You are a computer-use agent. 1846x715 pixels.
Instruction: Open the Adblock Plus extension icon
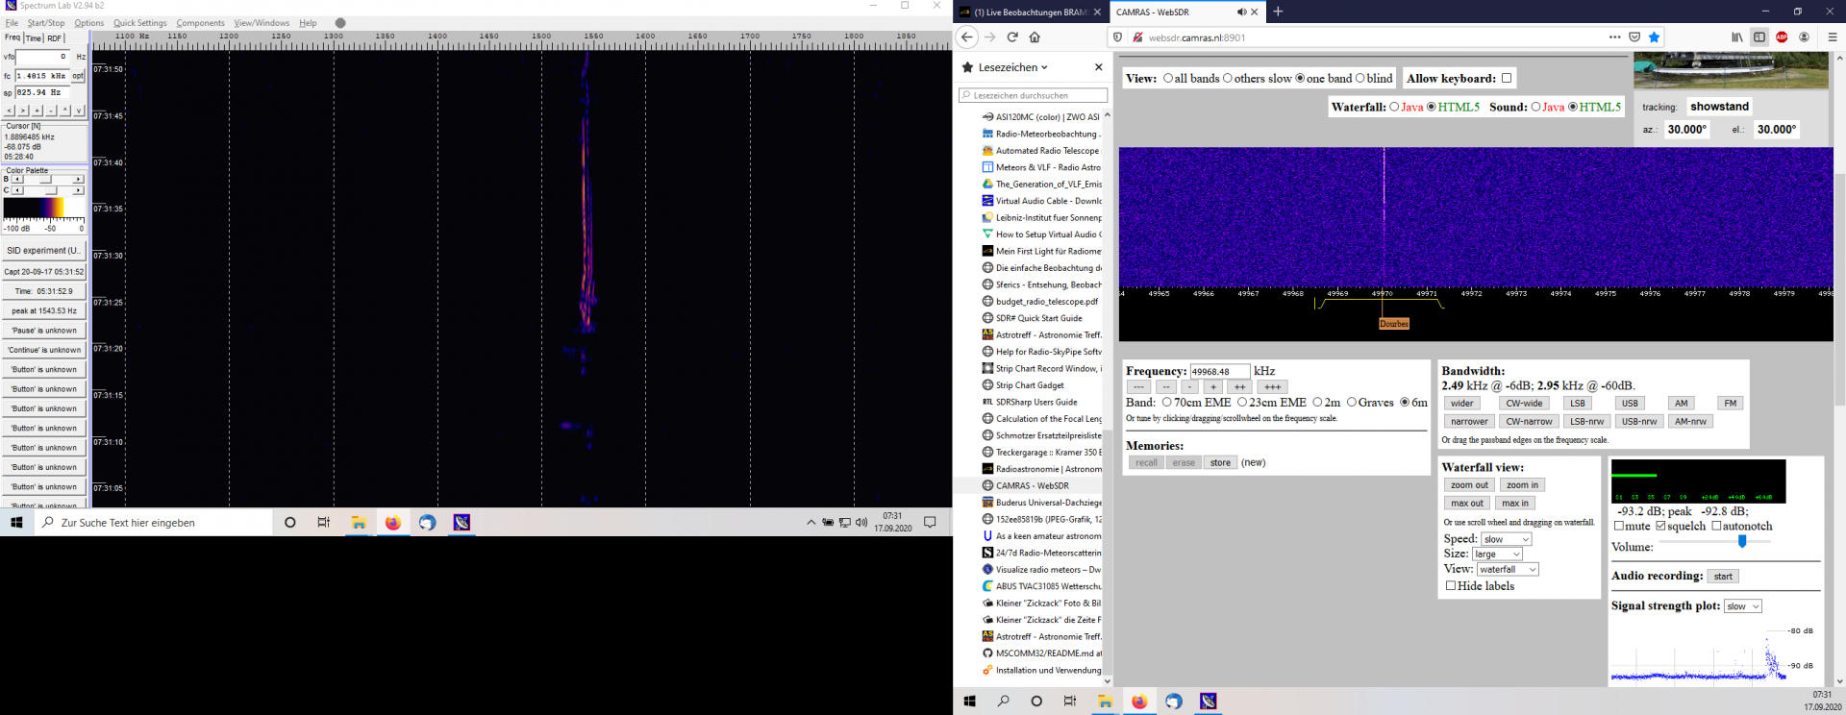[x=1782, y=37]
